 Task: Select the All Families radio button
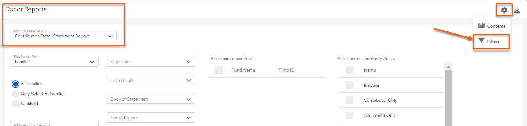[x=15, y=84]
